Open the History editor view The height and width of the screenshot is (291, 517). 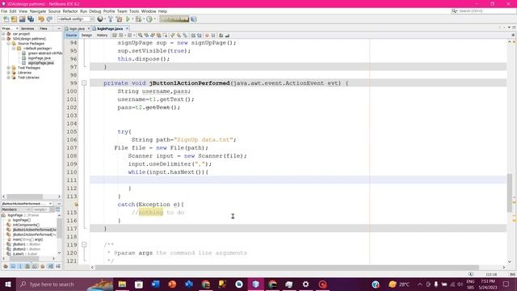point(102,36)
